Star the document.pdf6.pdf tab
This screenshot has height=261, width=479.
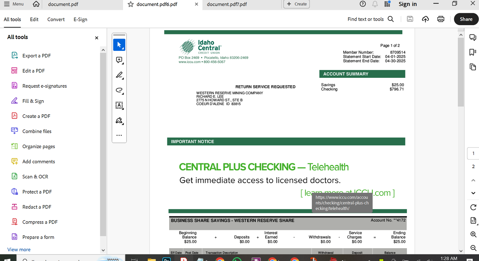tap(131, 4)
